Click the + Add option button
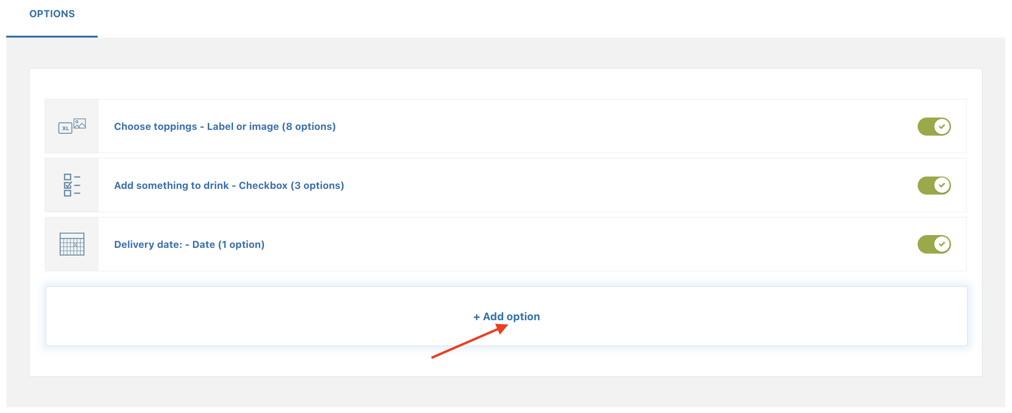Screen dimensions: 1012x413 click(x=506, y=316)
